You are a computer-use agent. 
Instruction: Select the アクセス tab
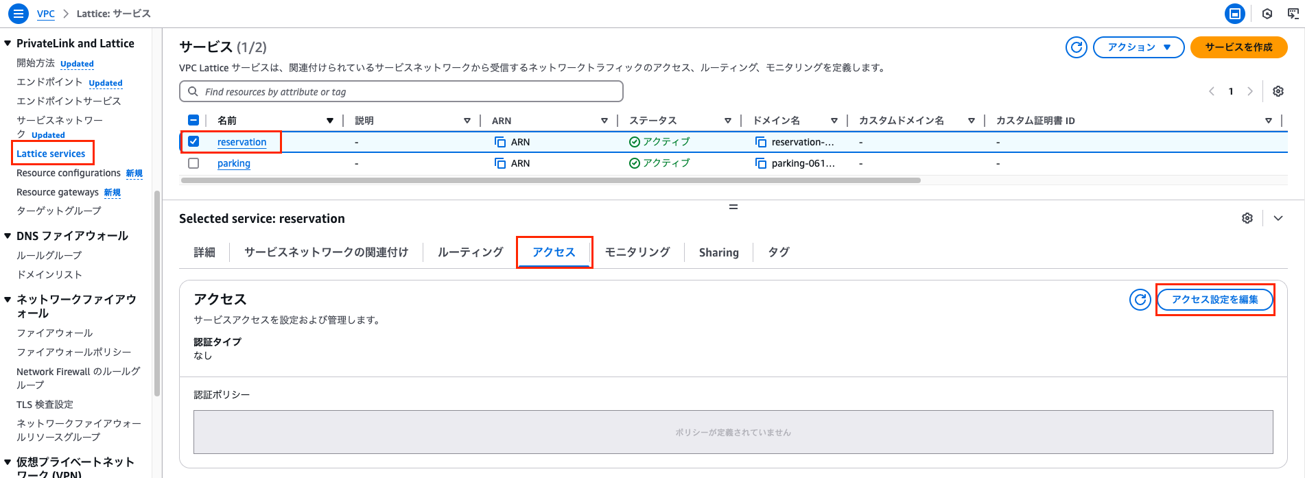[554, 252]
